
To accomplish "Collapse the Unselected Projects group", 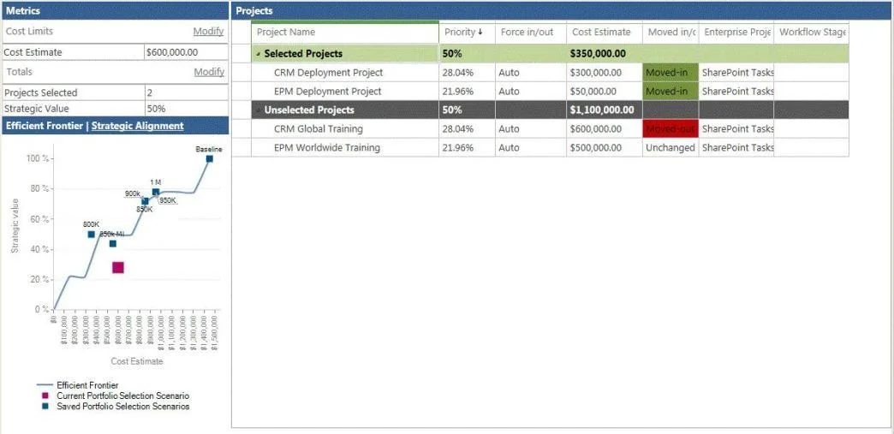I will (259, 110).
